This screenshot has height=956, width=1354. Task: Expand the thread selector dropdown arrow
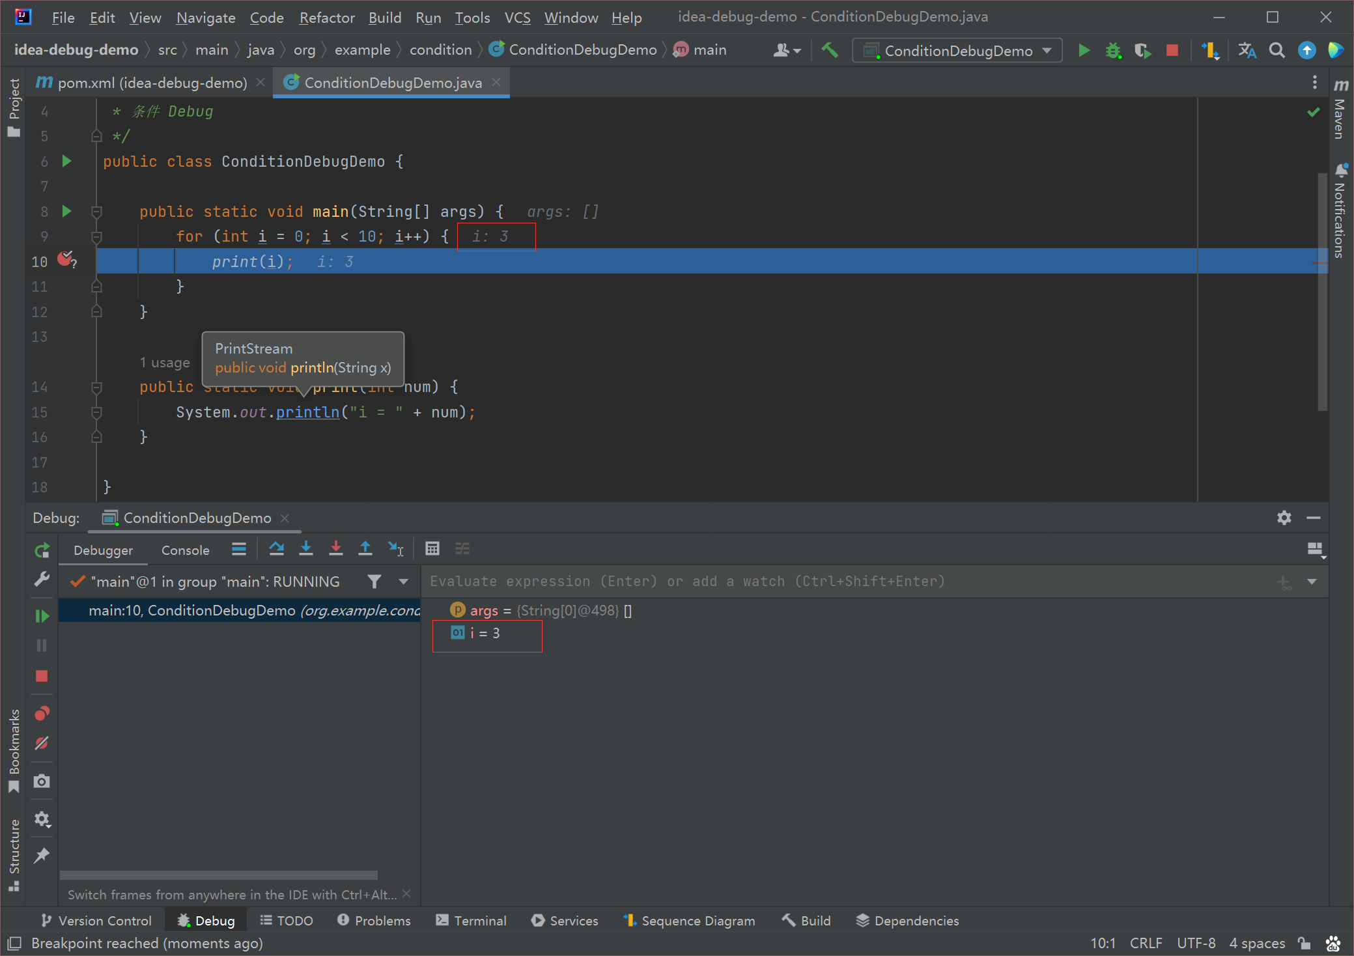404,582
